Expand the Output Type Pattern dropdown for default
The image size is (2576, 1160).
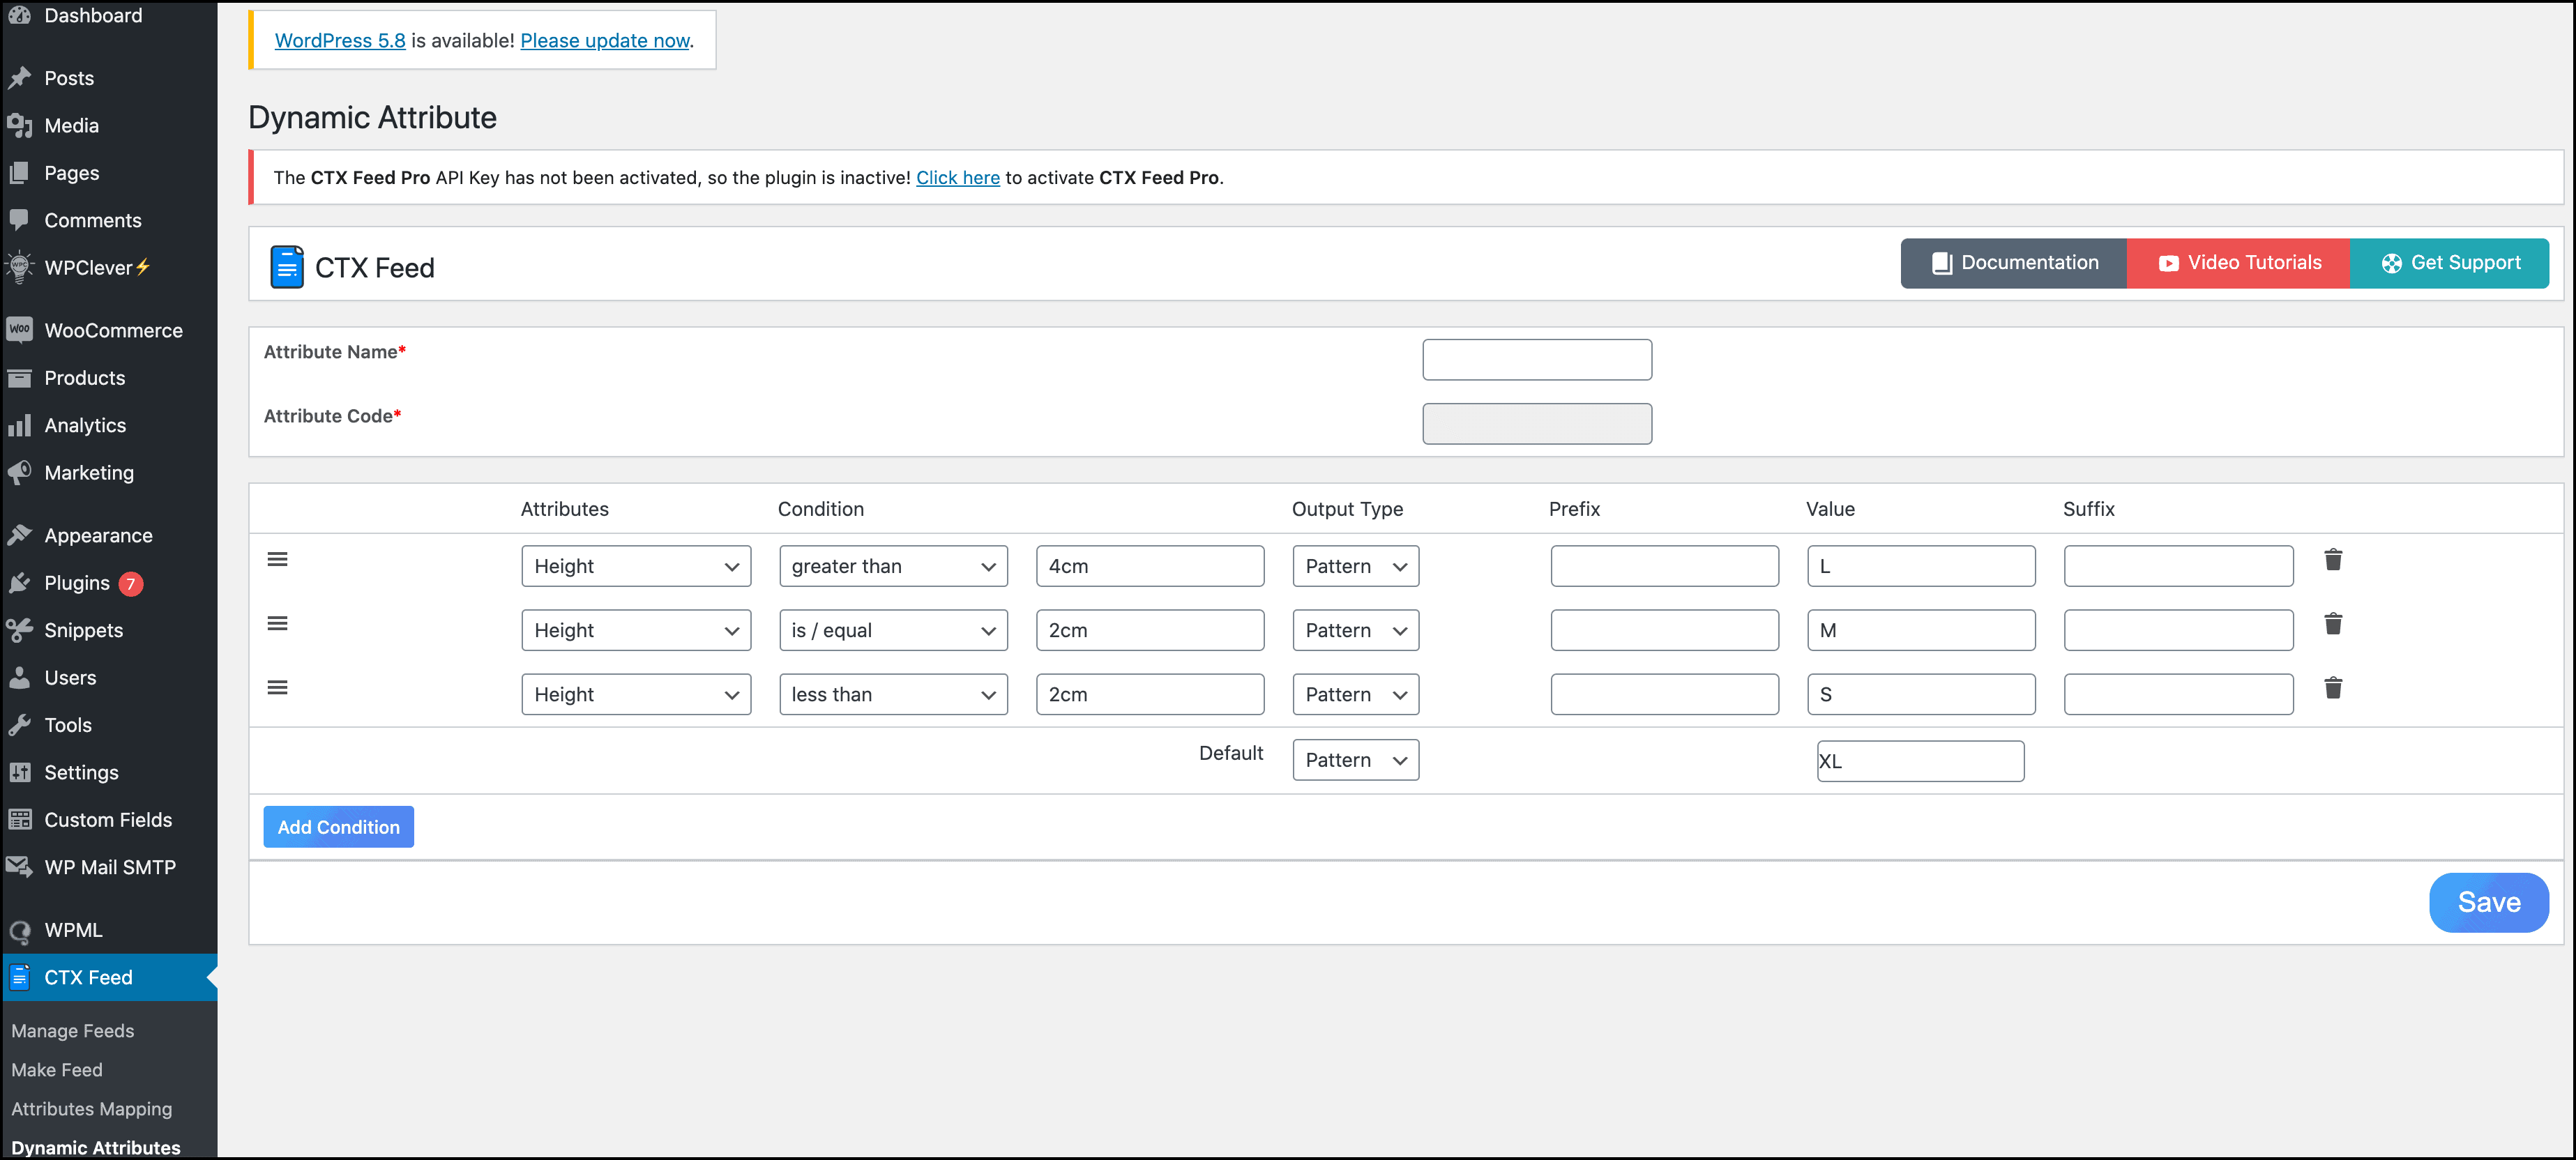pos(1352,759)
